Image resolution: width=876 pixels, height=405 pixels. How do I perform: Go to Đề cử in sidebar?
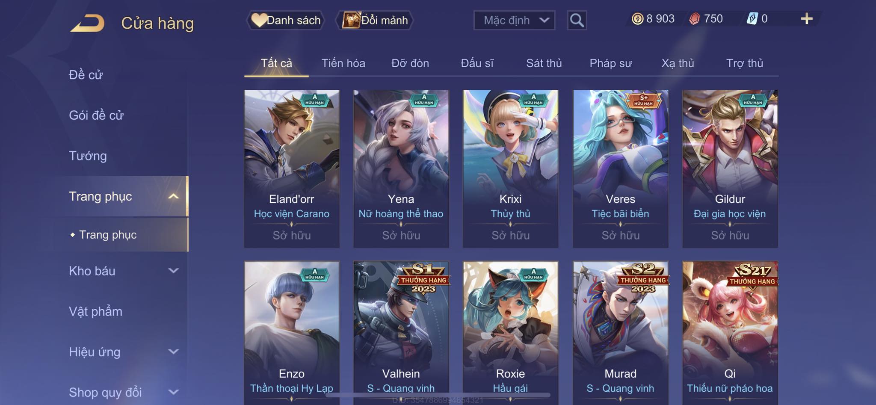pyautogui.click(x=86, y=75)
